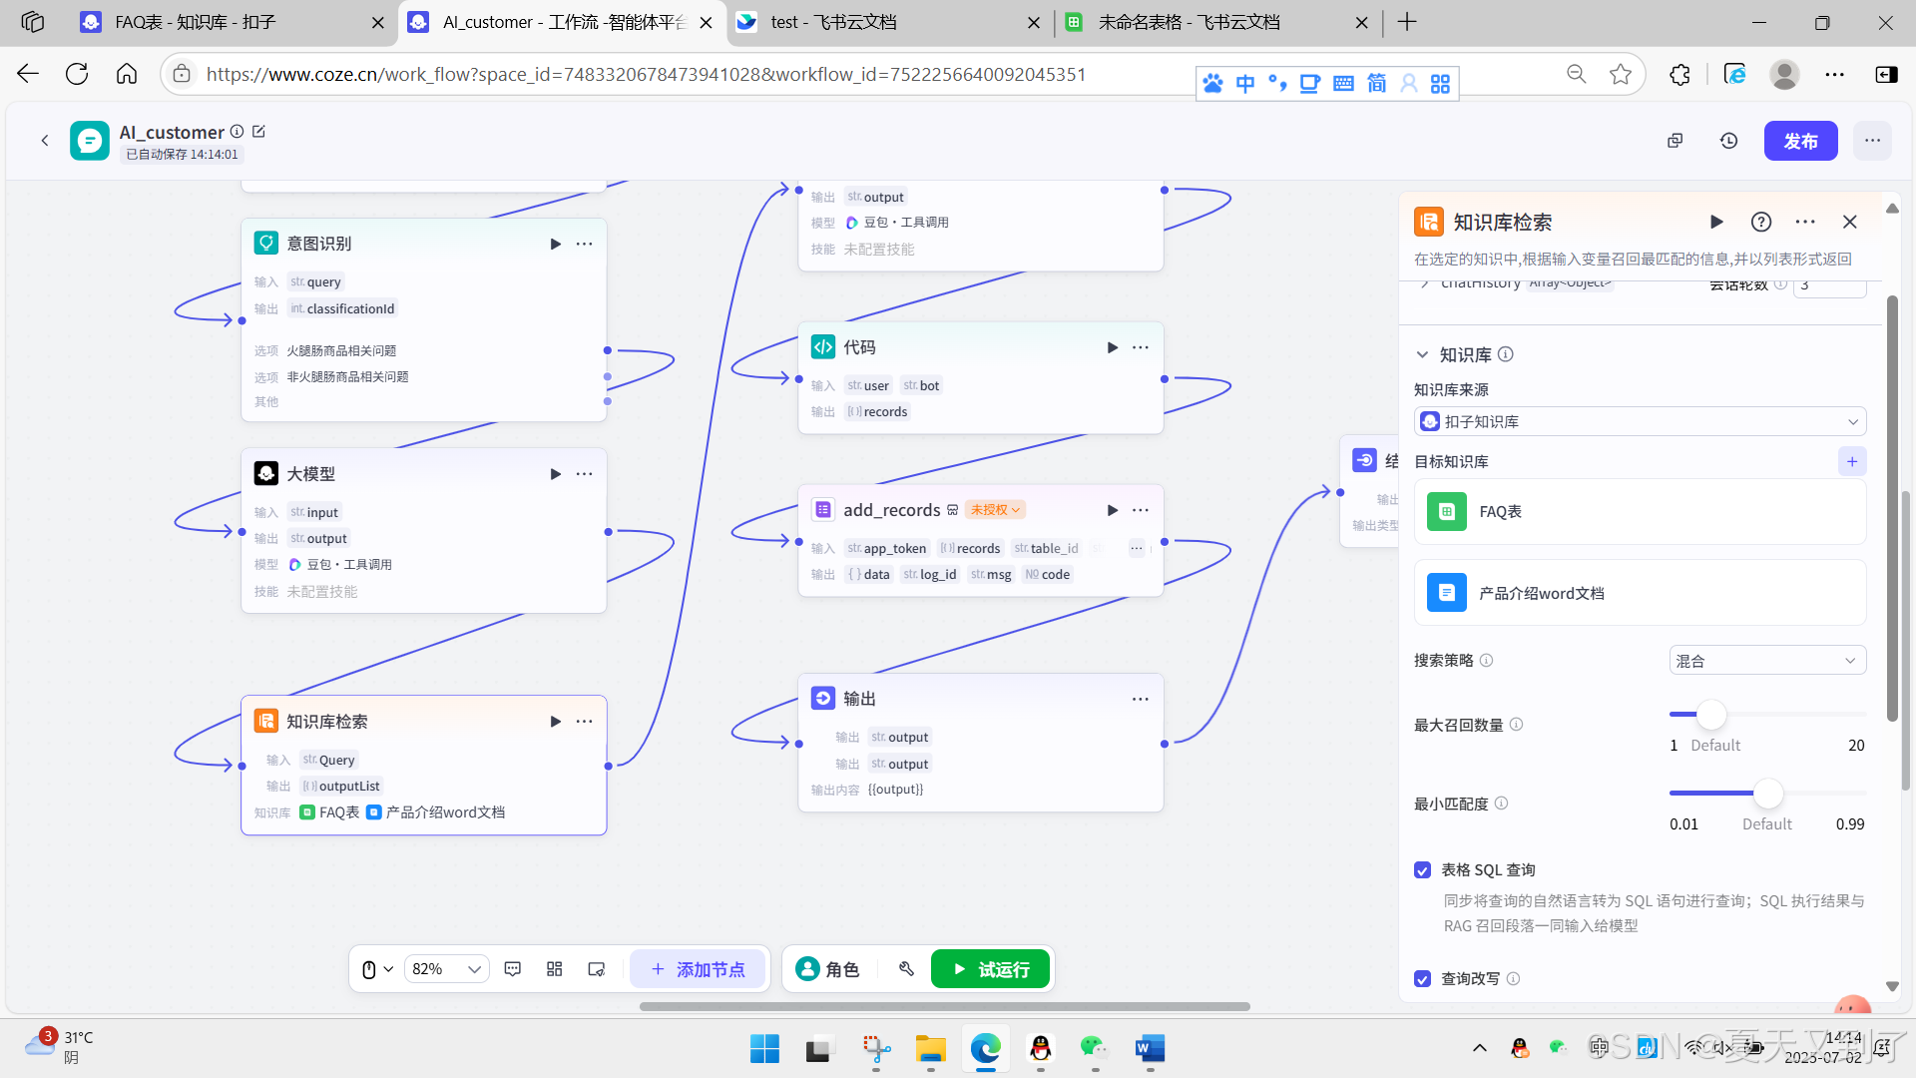This screenshot has width=1916, height=1078.
Task: Switch to the FAQ表 - 知识库 browser tab
Action: click(232, 22)
